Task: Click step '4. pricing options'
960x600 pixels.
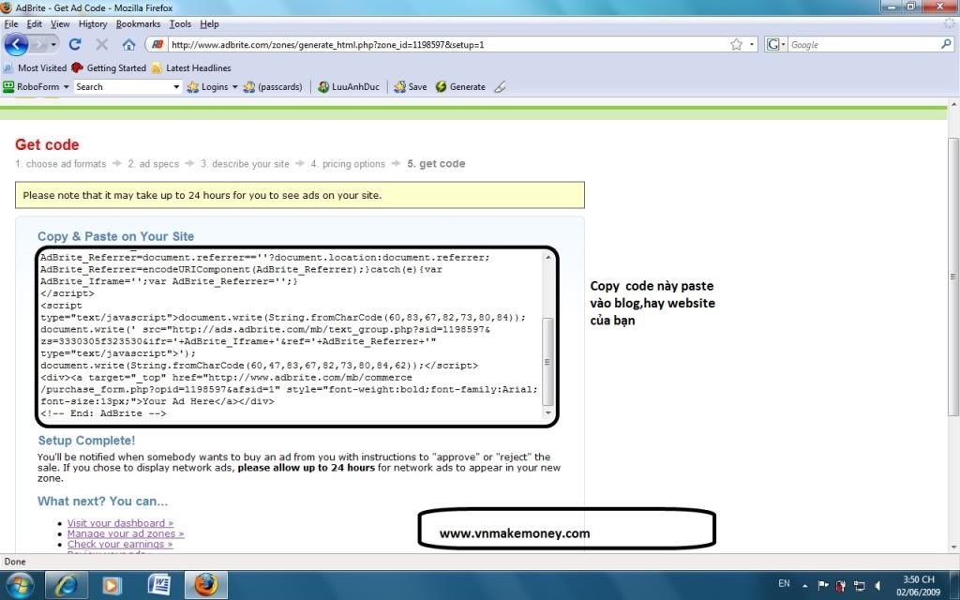Action: pyautogui.click(x=348, y=164)
